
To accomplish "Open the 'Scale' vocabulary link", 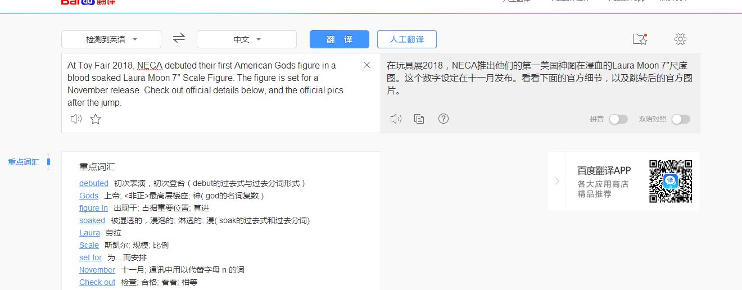I will coord(89,245).
